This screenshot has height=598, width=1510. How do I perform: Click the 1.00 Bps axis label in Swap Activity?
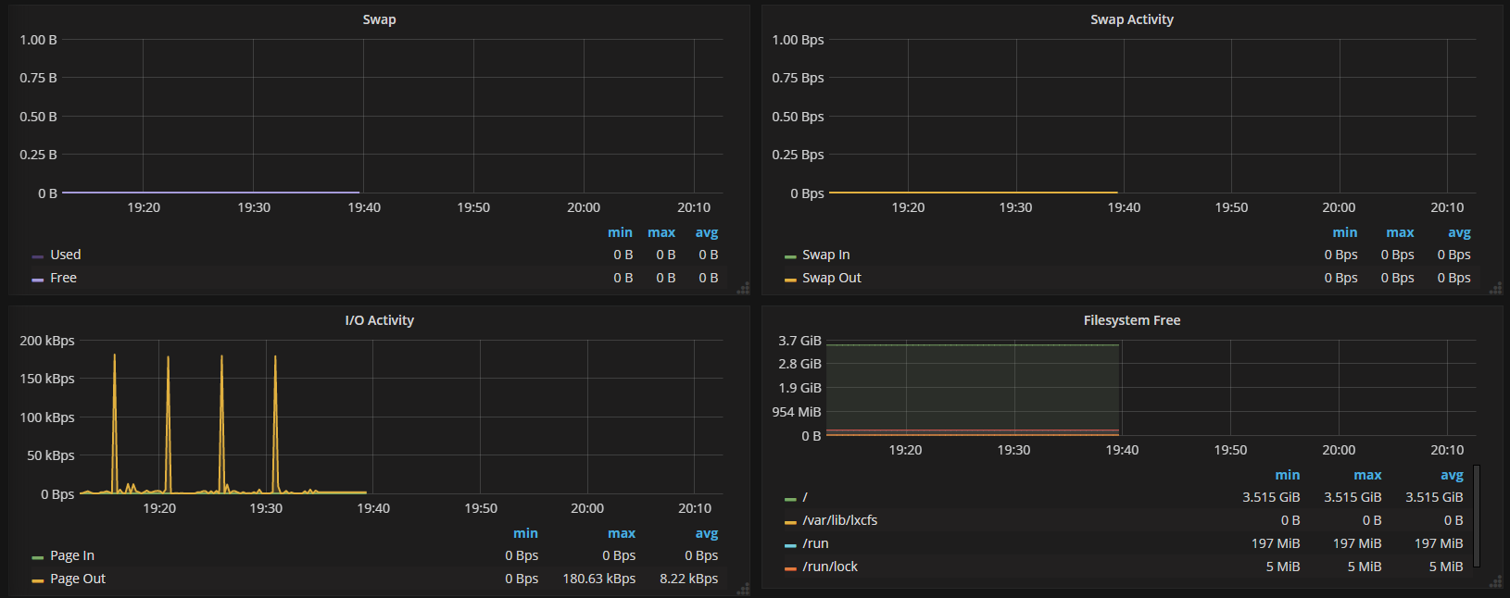tap(798, 40)
